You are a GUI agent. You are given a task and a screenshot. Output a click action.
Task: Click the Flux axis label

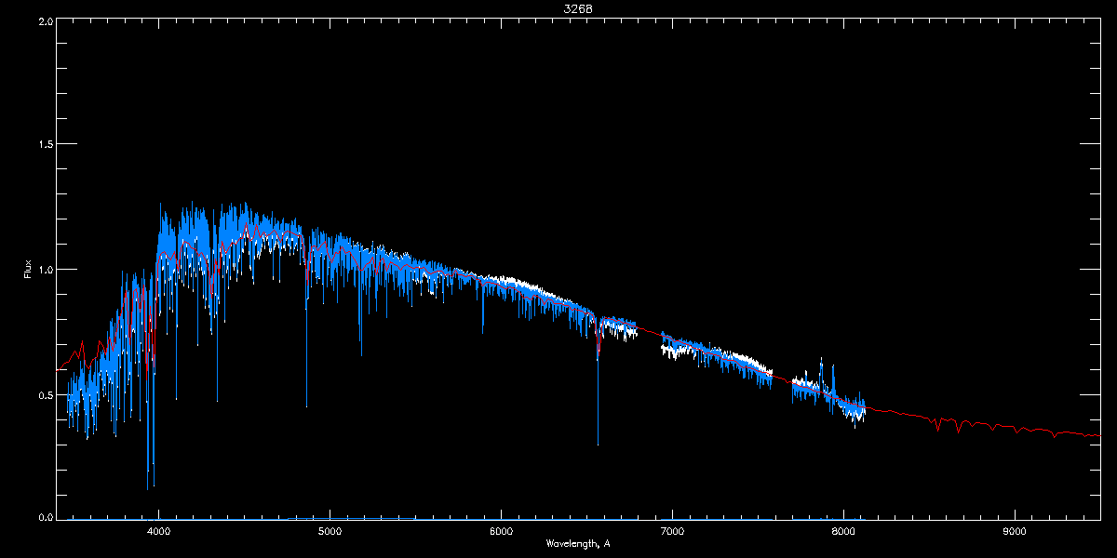tap(27, 270)
